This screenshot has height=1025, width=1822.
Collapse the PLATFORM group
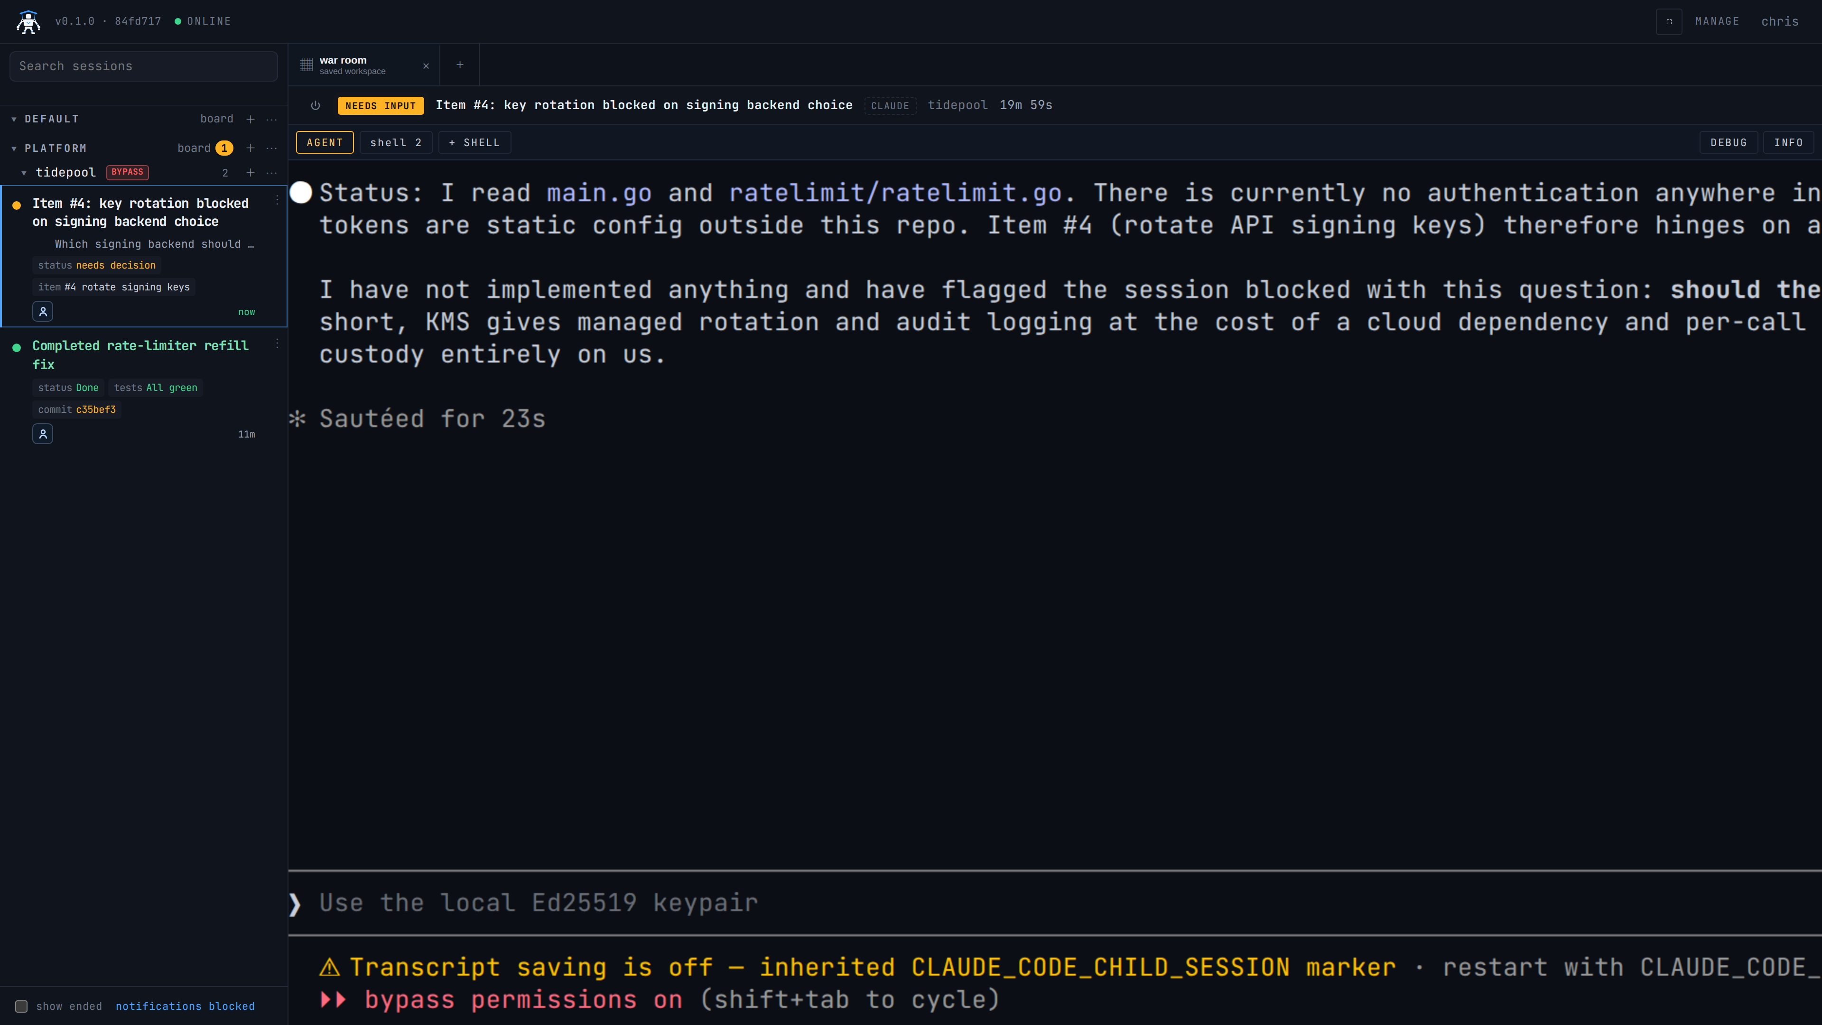point(14,148)
